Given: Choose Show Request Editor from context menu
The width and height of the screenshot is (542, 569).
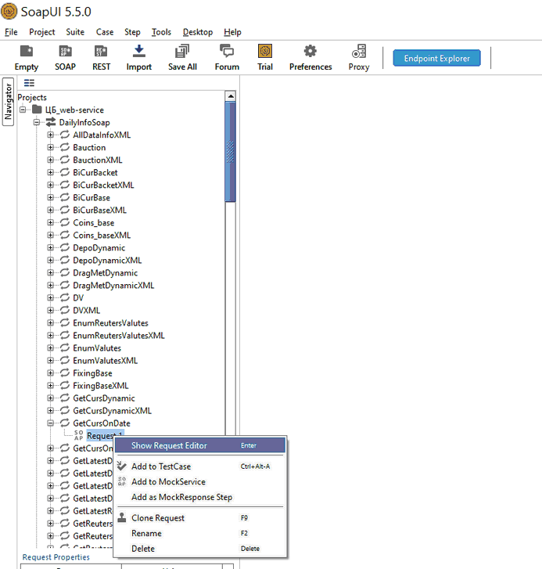Looking at the screenshot, I should (200, 445).
